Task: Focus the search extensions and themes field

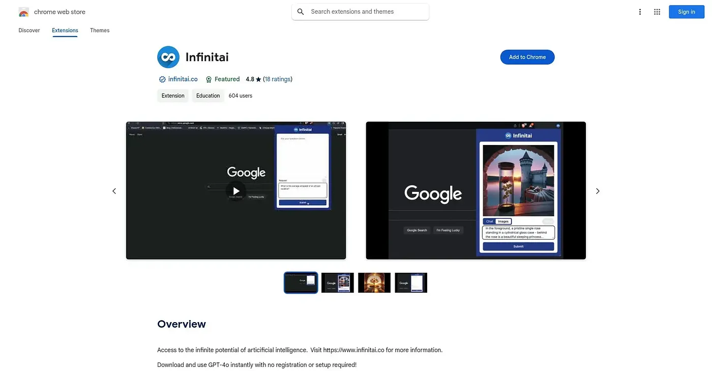Action: pos(360,12)
